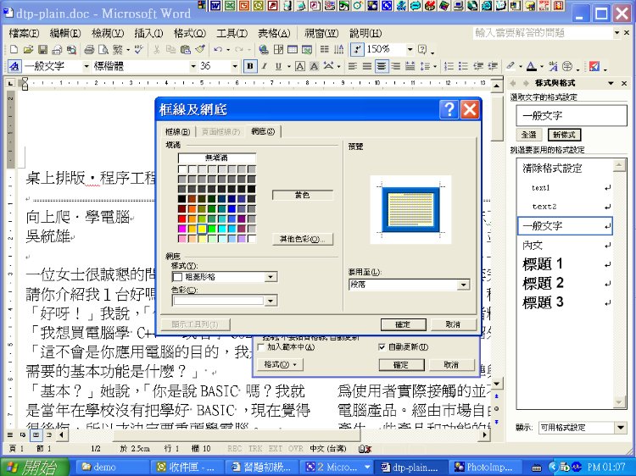Click the Windows 開始 Start button
Image resolution: width=636 pixels, height=476 pixels.
pos(35,467)
